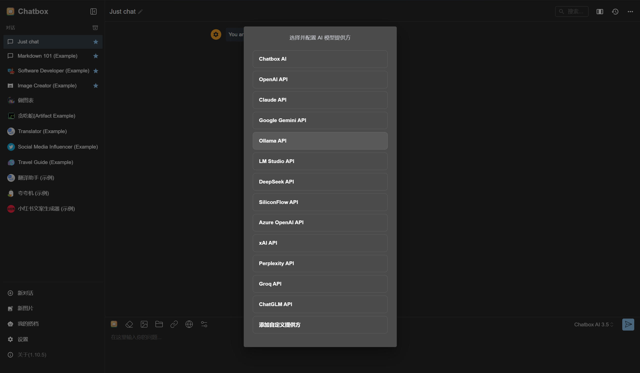Open 夸夸机 (示例) conversation
Screen dimensions: 640x373
pyautogui.click(x=53, y=193)
